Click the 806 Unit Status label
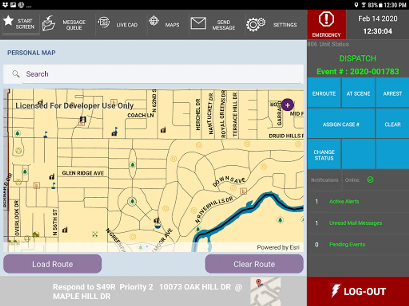Screen dimensions: 409x306 [328, 44]
